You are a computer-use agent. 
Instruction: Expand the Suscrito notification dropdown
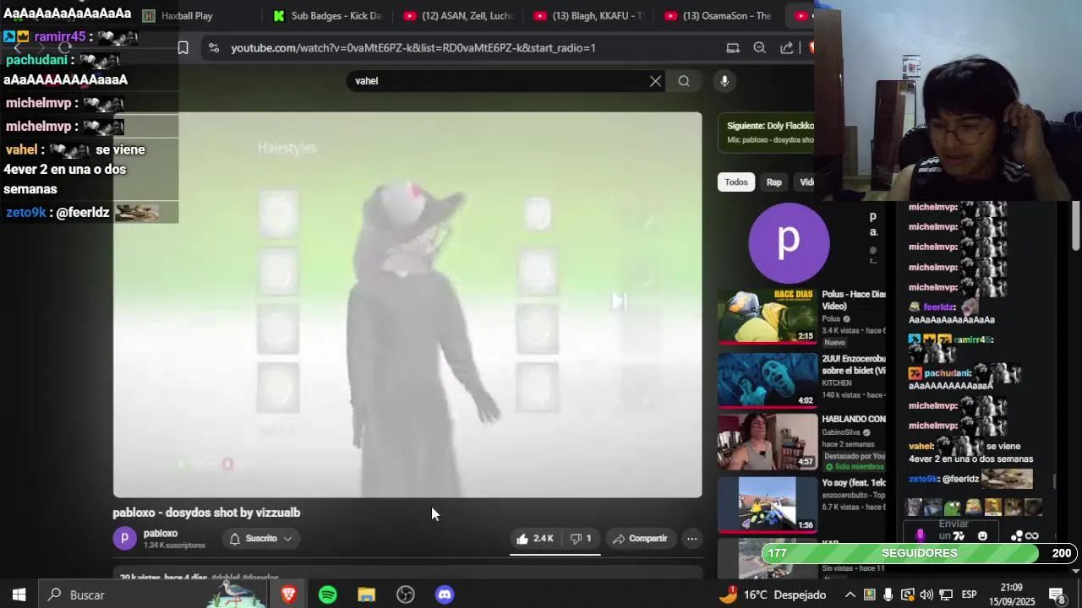[x=260, y=539]
